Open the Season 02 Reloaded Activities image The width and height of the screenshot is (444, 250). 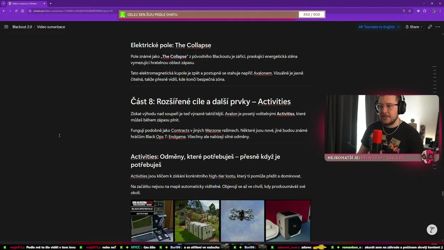152,220
